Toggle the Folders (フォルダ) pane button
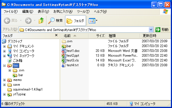 [76, 21]
